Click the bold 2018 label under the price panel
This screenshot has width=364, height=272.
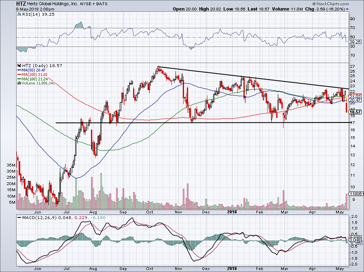[x=232, y=212]
